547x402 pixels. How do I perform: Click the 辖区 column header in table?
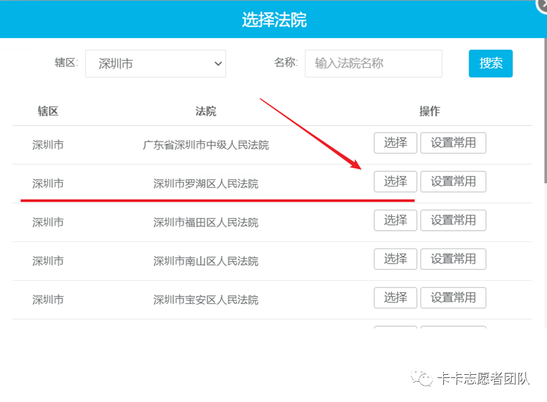click(48, 112)
